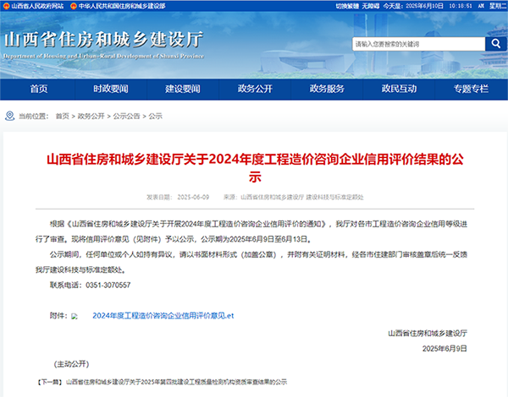This screenshot has width=508, height=397.
Task: Open the 专题专栏 section
Action: click(x=471, y=89)
